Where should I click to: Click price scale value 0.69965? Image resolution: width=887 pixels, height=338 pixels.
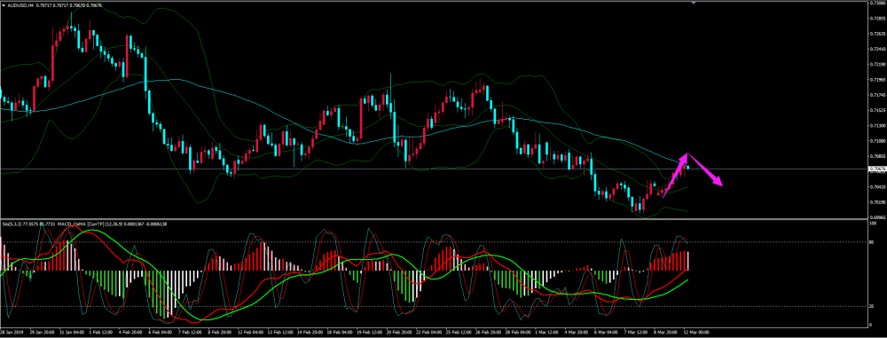coord(877,216)
